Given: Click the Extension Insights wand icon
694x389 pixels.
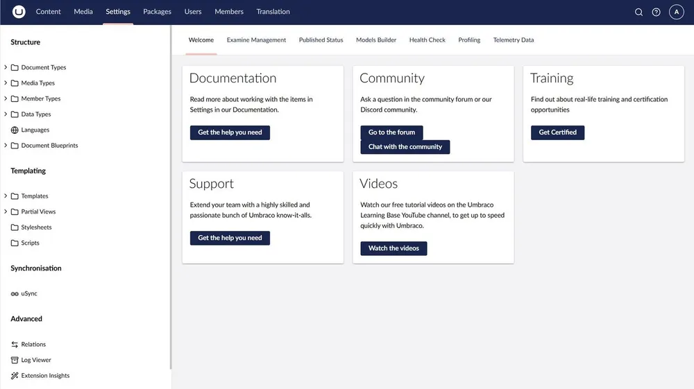Looking at the screenshot, I should (15, 376).
